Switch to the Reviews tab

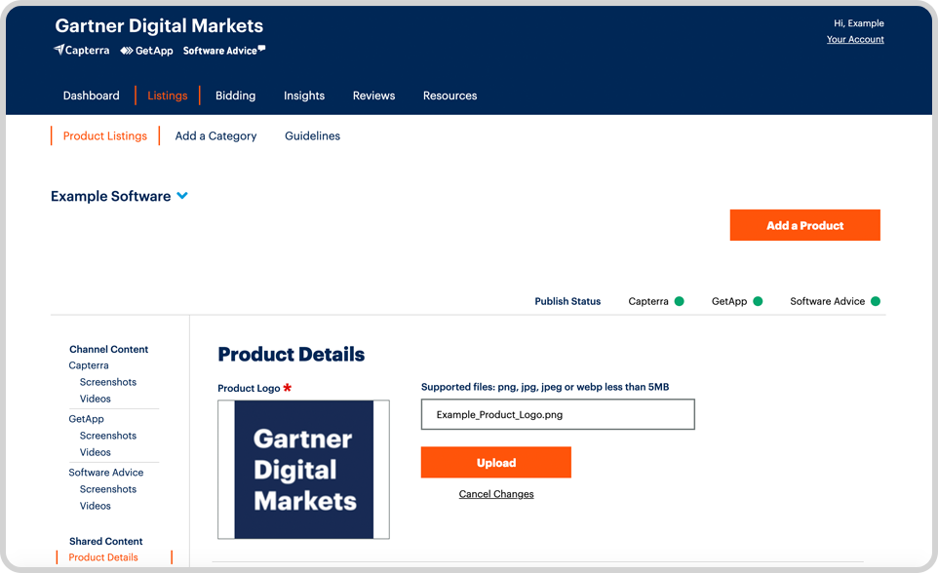pyautogui.click(x=373, y=95)
